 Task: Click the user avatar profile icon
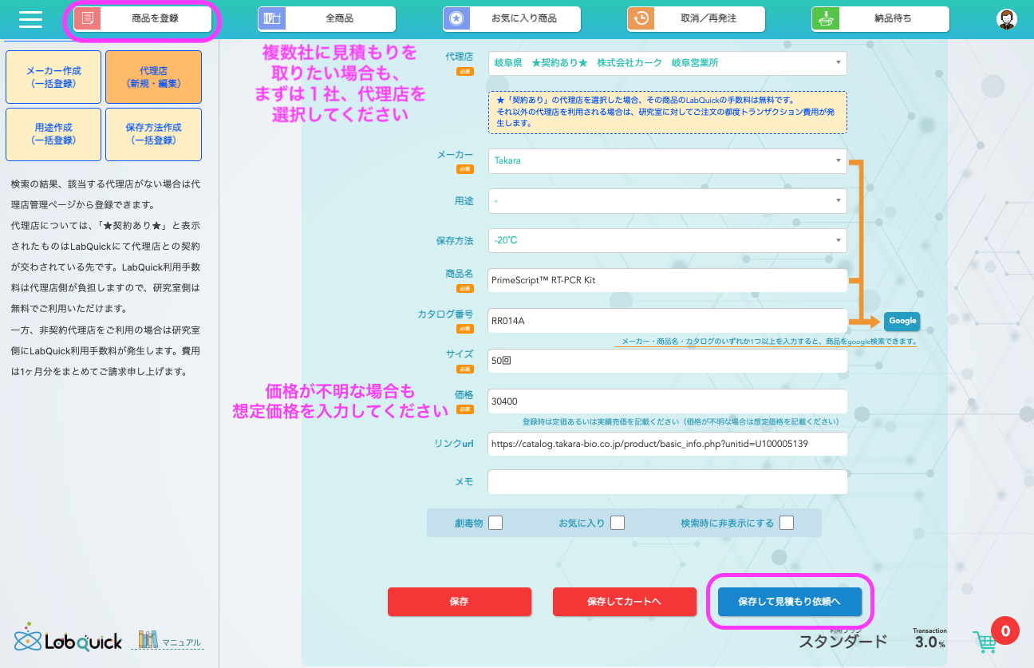pos(1007,19)
